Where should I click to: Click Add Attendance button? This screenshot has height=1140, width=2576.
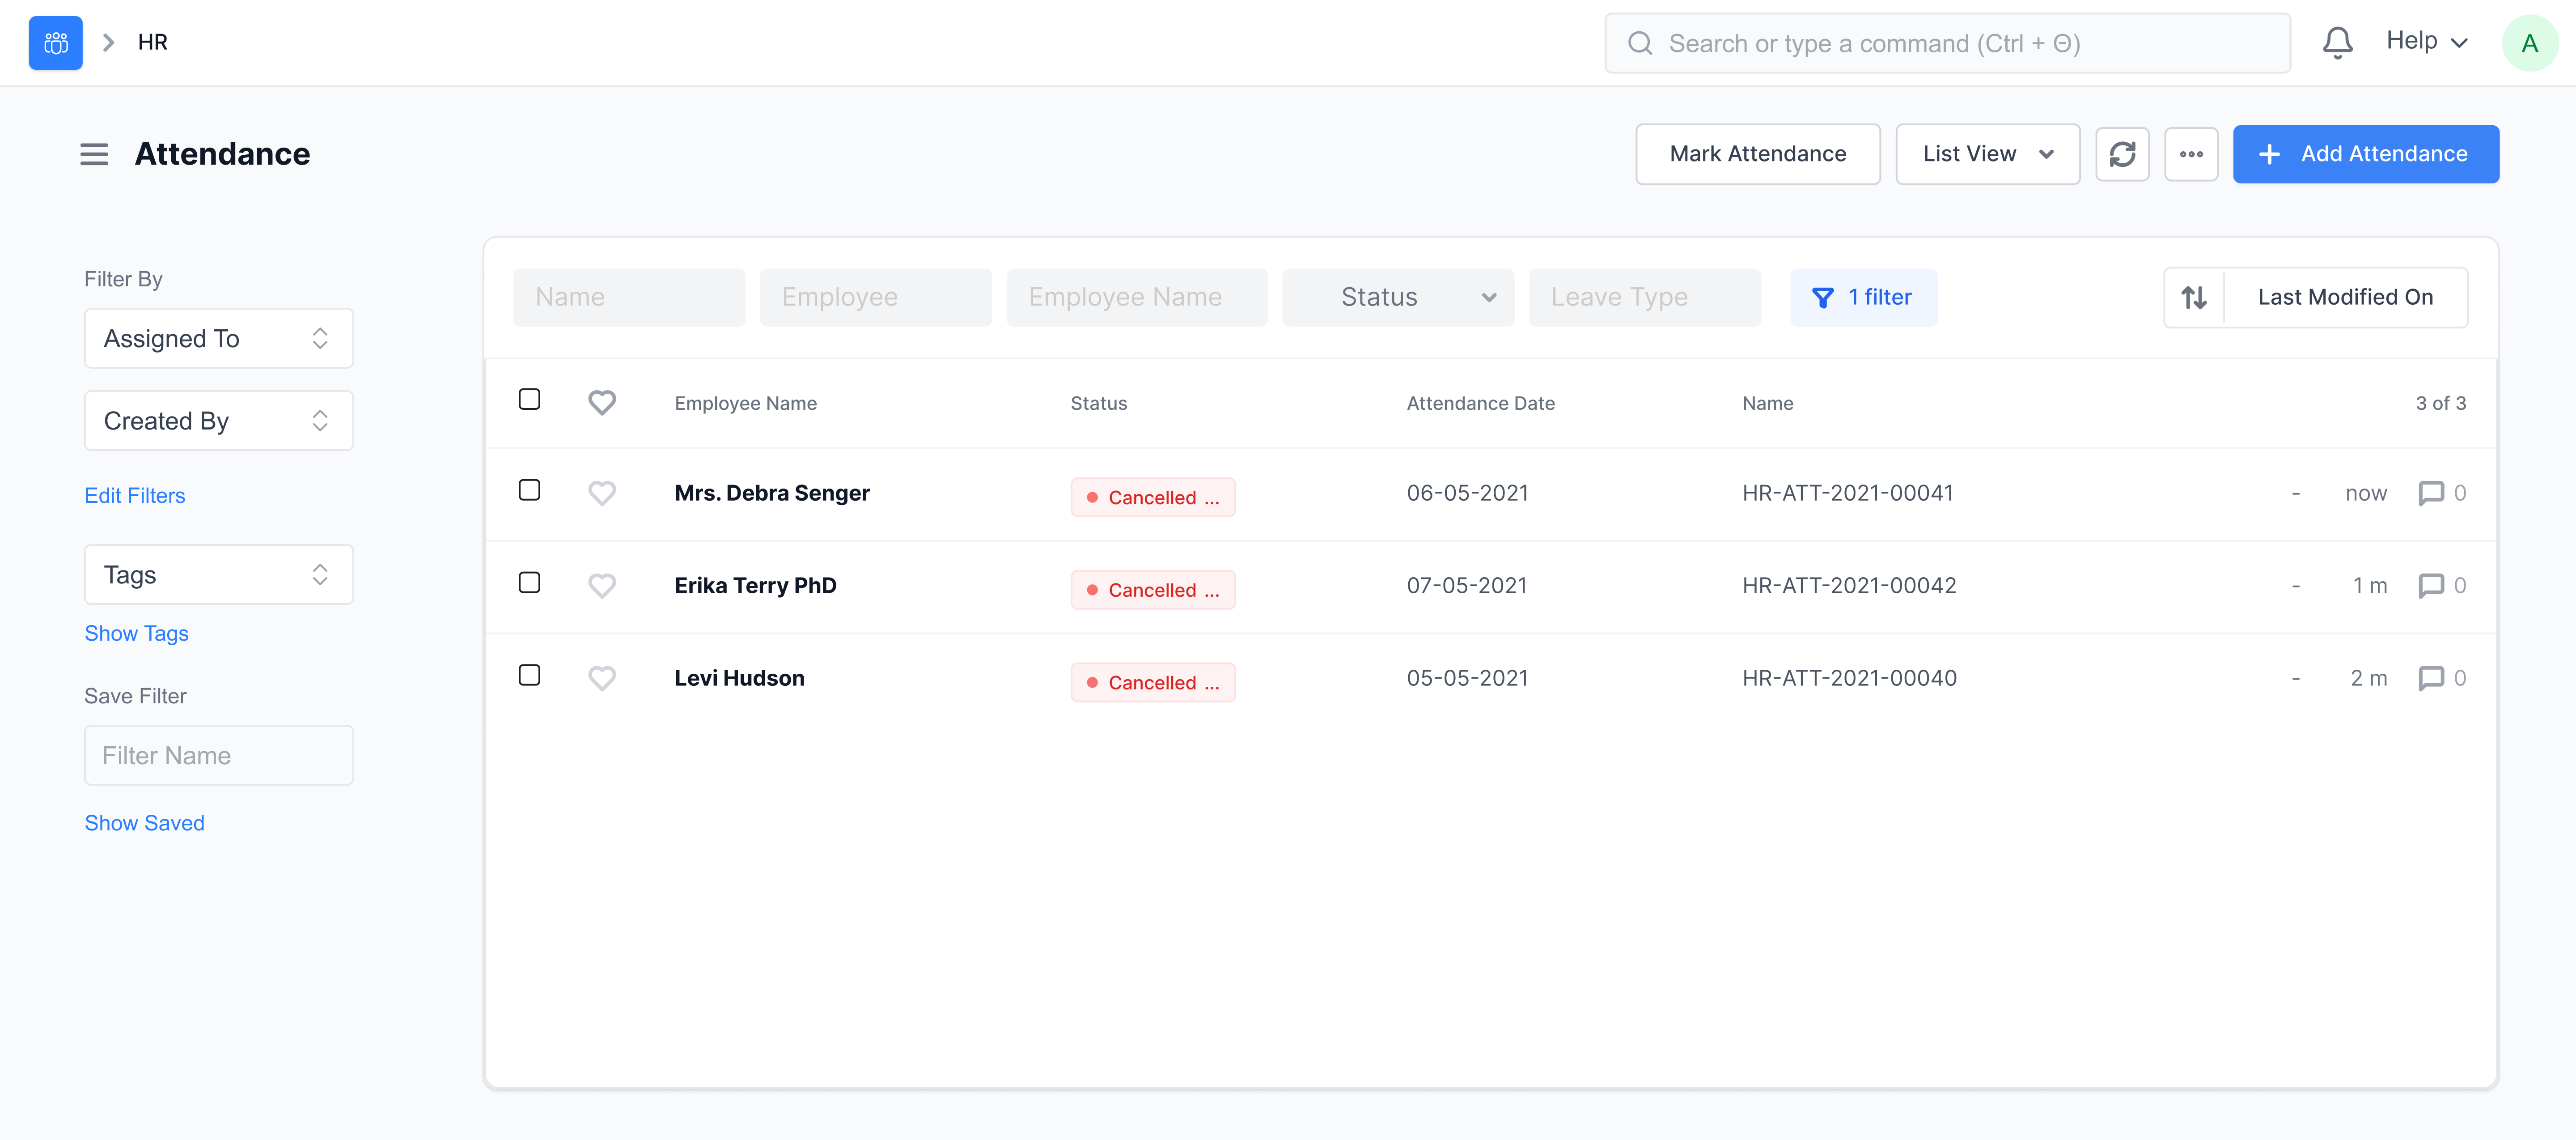(x=2365, y=154)
